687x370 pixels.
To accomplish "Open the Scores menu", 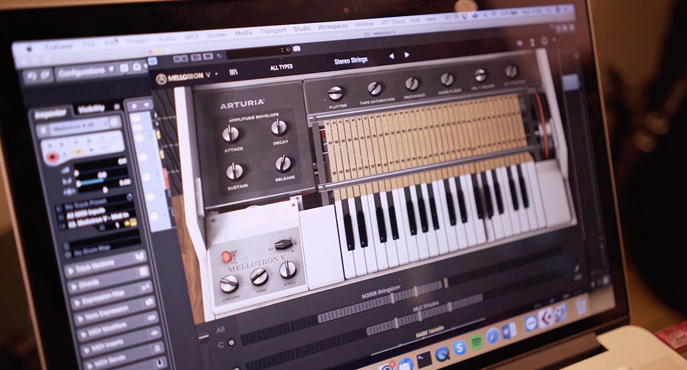I will 216,34.
